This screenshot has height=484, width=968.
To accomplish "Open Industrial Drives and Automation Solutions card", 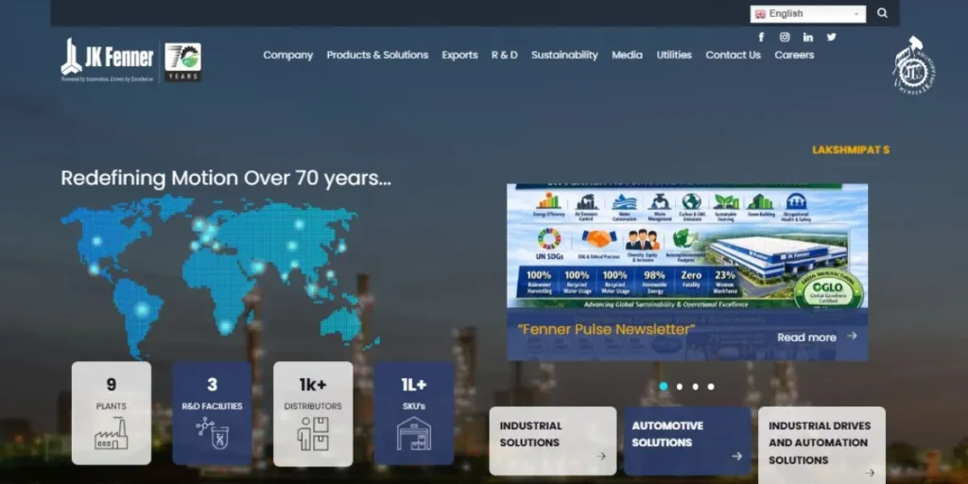I will 821,445.
